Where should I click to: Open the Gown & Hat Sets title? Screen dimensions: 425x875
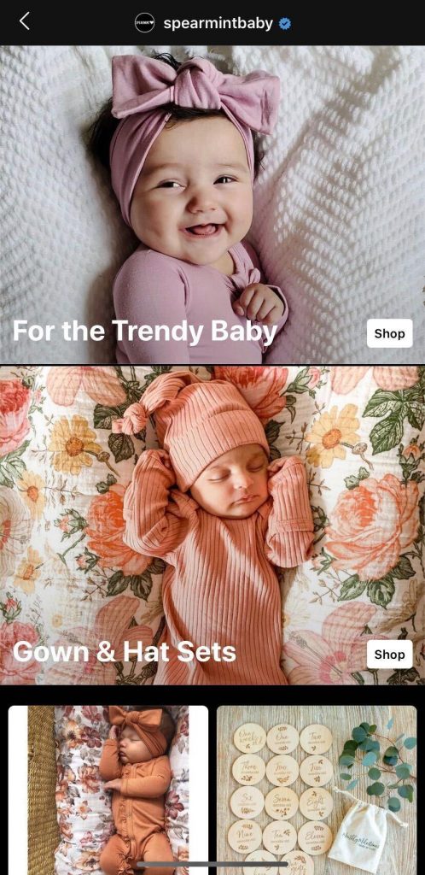[x=125, y=652]
